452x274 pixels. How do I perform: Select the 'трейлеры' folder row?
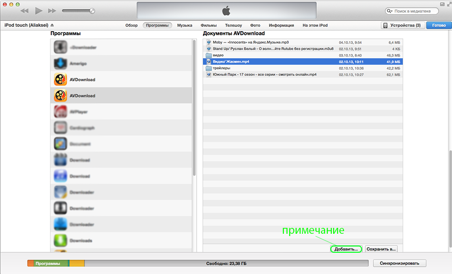(x=303, y=68)
